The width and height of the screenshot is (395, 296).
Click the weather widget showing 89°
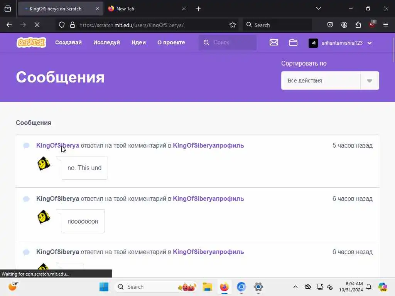[14, 286]
